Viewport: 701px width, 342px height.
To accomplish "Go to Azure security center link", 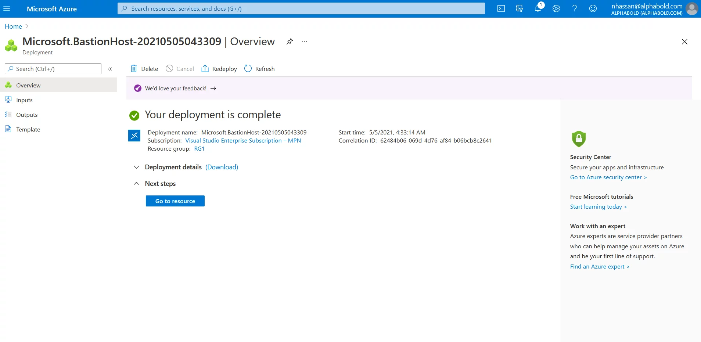I will [608, 177].
